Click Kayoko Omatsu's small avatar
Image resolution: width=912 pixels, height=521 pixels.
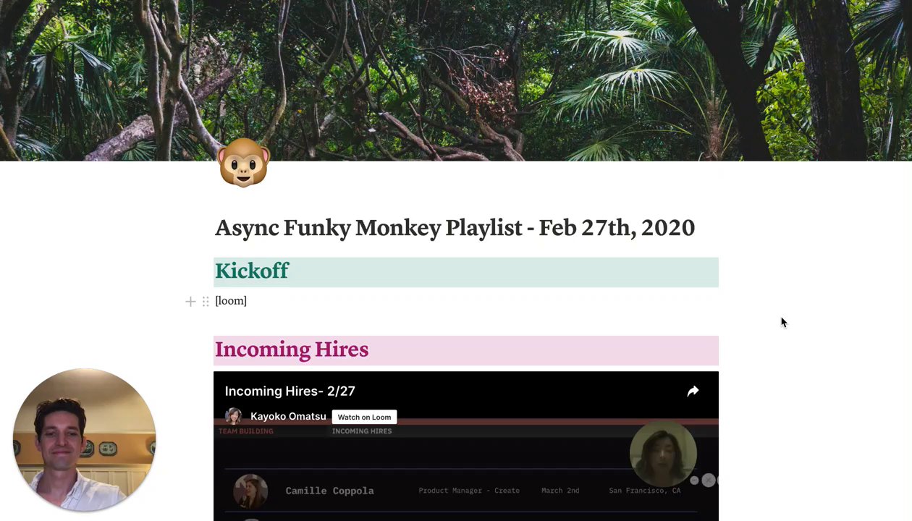[233, 416]
